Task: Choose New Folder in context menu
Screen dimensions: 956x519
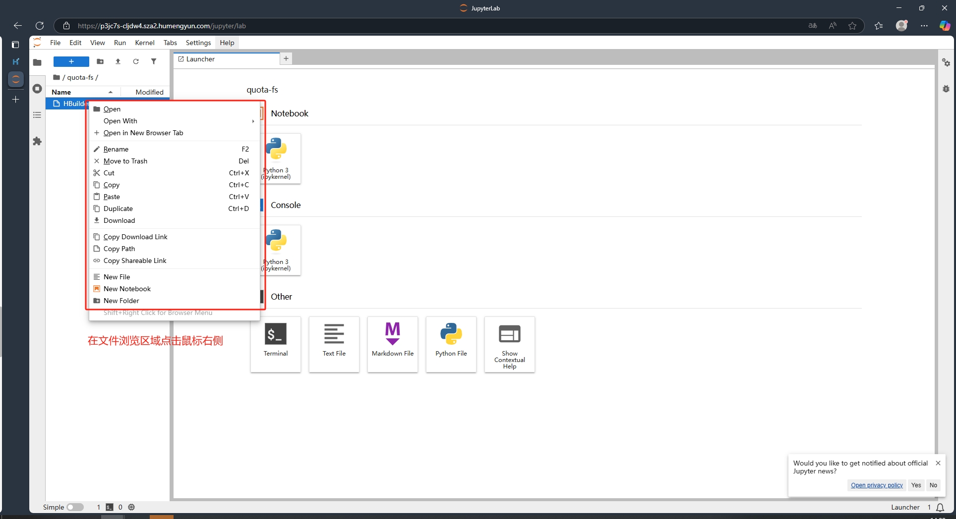Action: (174, 301)
